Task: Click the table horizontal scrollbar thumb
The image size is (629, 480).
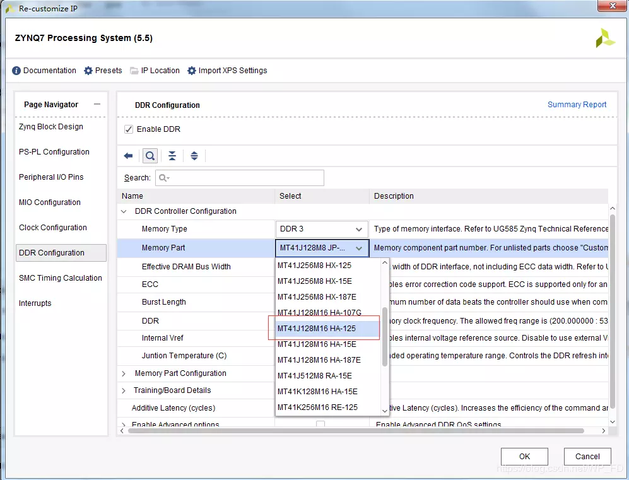Action: [x=356, y=431]
